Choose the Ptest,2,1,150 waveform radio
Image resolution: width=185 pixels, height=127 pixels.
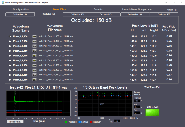point(10,46)
